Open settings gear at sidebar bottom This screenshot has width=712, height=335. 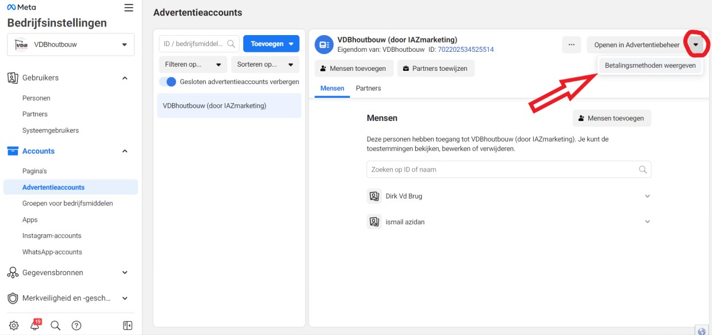pyautogui.click(x=14, y=325)
